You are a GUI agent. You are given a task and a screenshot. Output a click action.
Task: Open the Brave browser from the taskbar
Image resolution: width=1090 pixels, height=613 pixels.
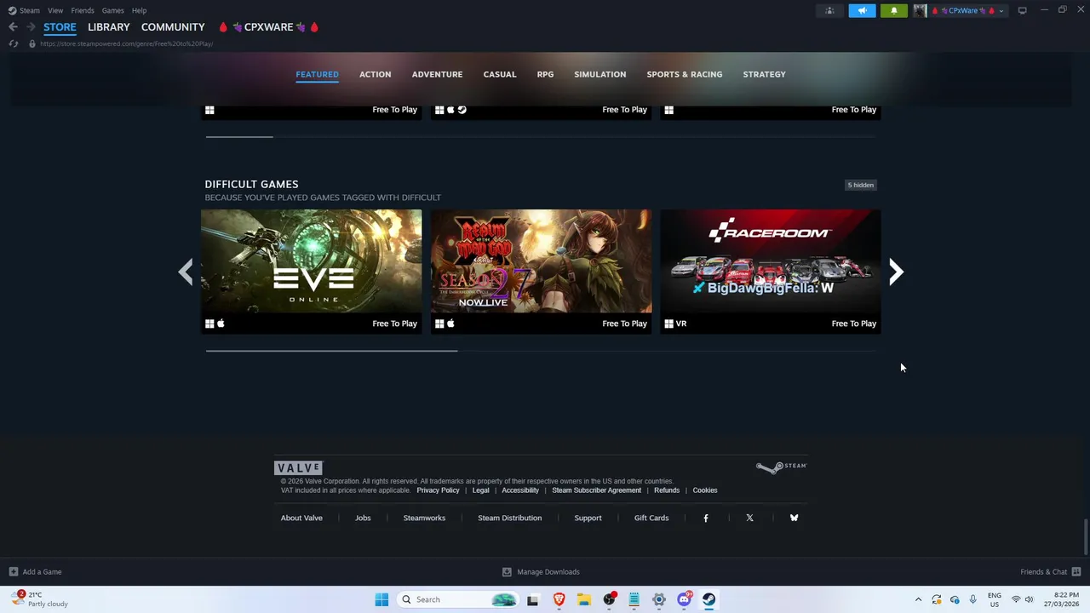pos(559,599)
